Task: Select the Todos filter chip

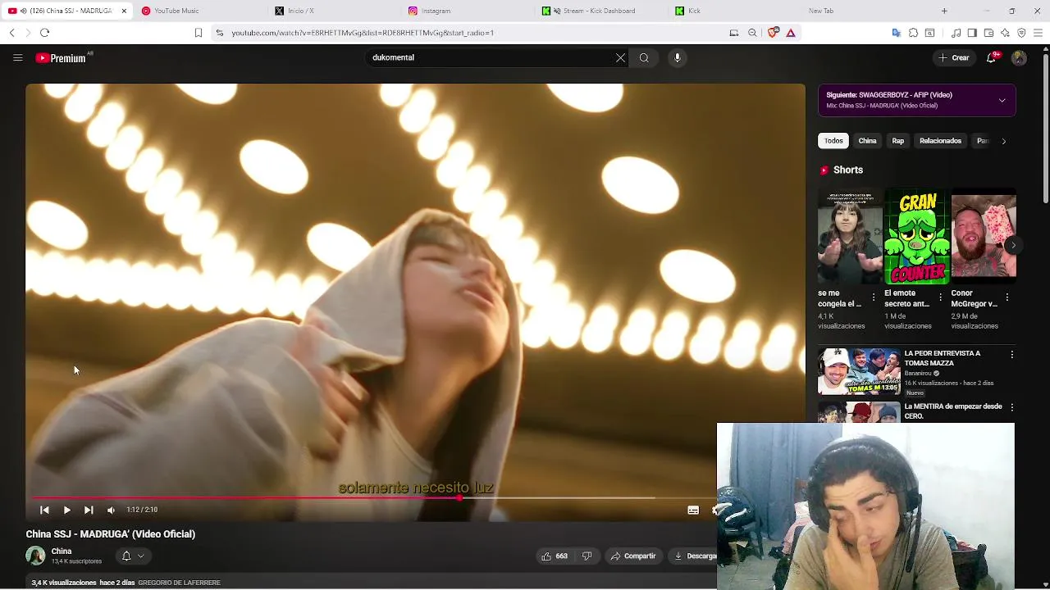Action: coord(833,141)
